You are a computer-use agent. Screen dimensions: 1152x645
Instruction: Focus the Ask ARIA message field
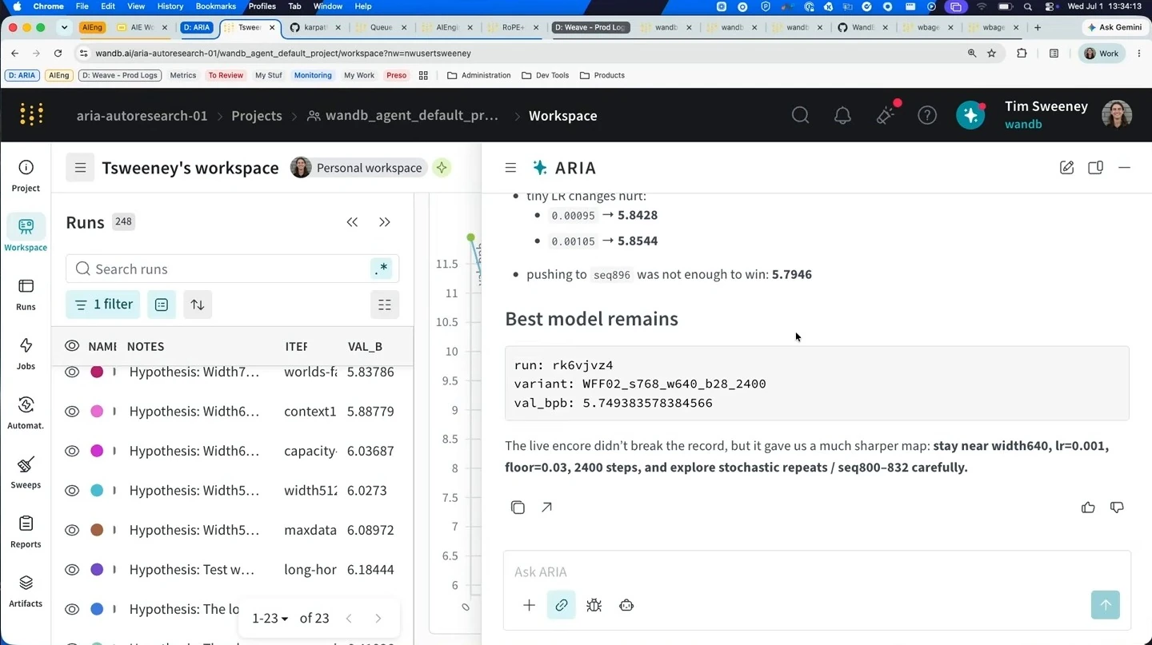coord(817,572)
